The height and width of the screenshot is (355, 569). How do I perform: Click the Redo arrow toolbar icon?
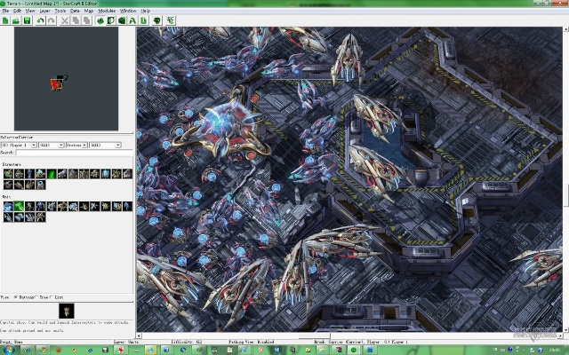tap(52, 20)
